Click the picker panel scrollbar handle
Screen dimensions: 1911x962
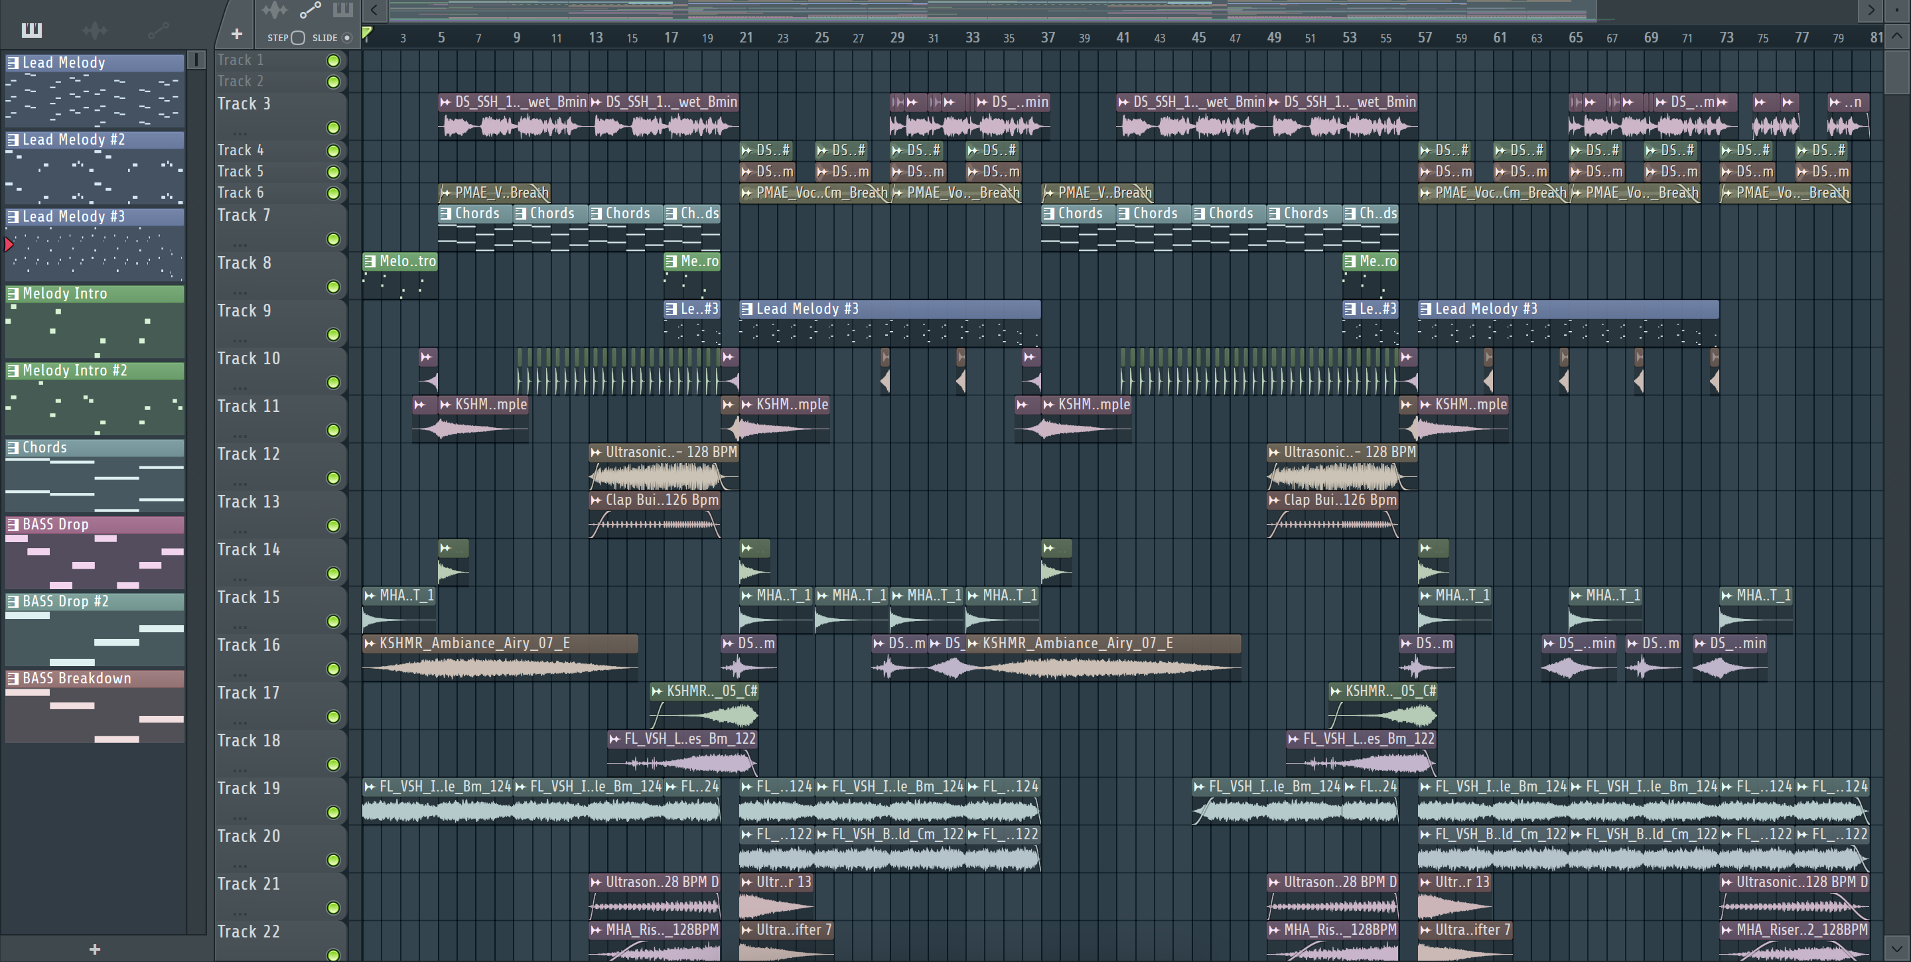[196, 59]
